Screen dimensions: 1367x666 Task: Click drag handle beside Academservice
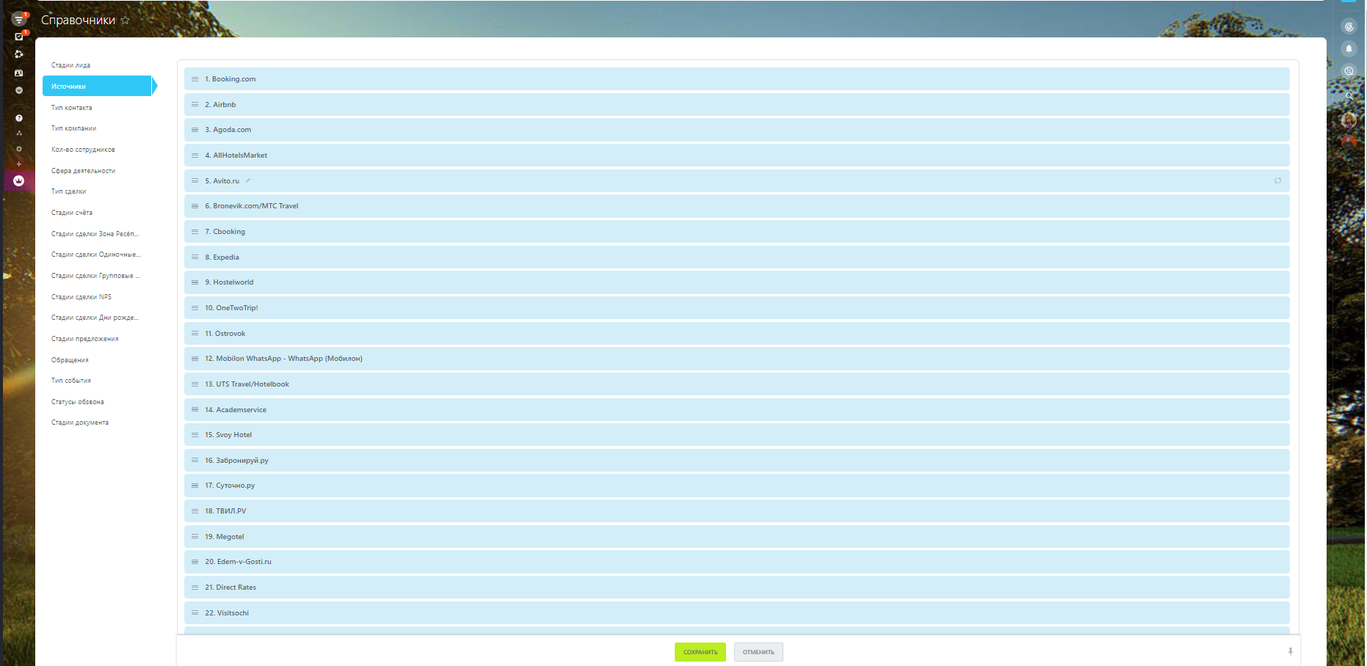click(x=195, y=410)
